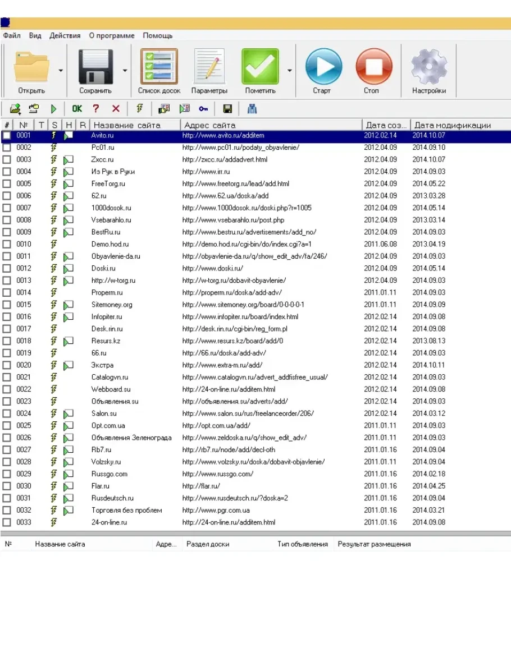Click the blue key icon
Image resolution: width=511 pixels, height=648 pixels.
(x=203, y=109)
